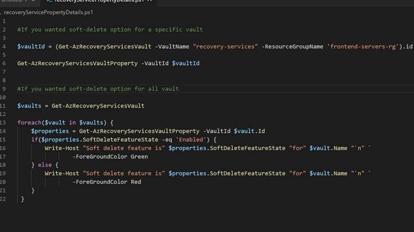The height and width of the screenshot is (232, 414).
Task: Click the $properties assignment on line 14
Action: [50, 131]
